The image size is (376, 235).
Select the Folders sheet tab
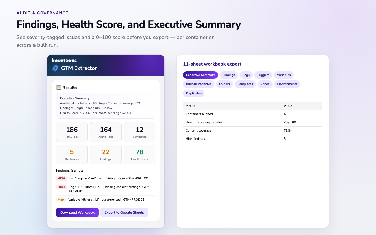click(225, 84)
